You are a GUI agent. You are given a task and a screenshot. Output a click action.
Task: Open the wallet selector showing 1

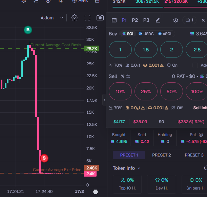(x=189, y=20)
